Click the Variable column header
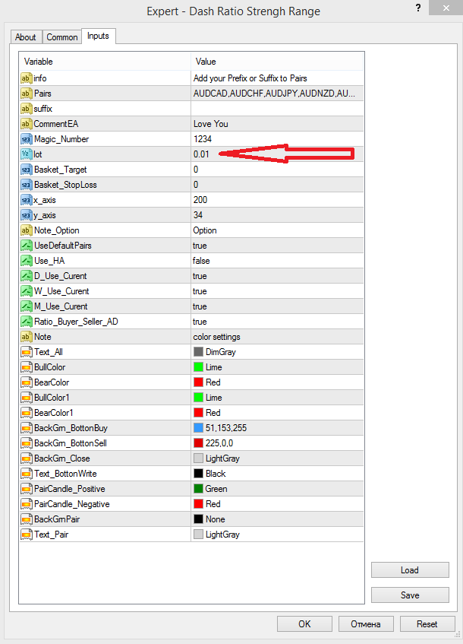 105,62
